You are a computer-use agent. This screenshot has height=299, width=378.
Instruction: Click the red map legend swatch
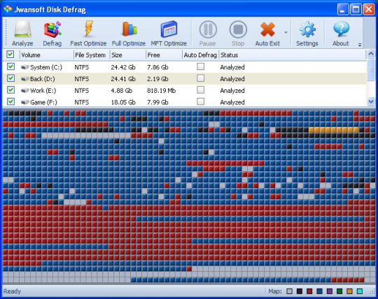(x=309, y=291)
